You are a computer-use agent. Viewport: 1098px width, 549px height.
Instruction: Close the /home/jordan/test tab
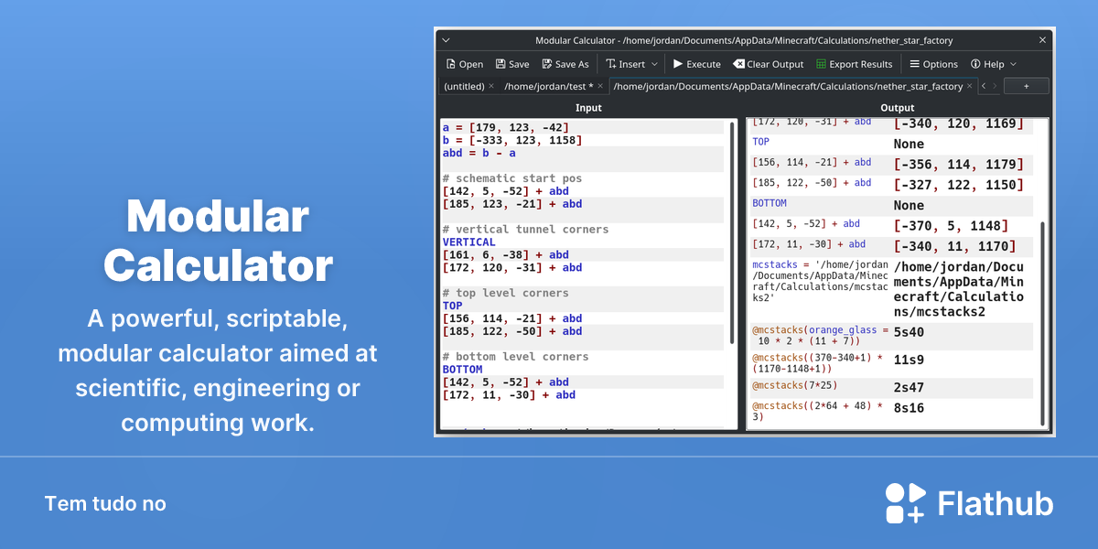coord(600,86)
